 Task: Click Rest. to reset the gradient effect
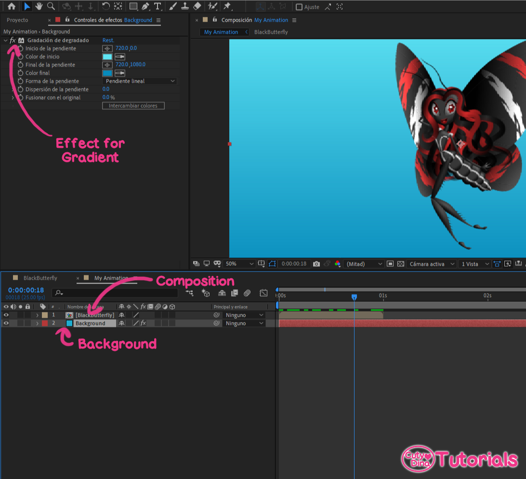(108, 40)
